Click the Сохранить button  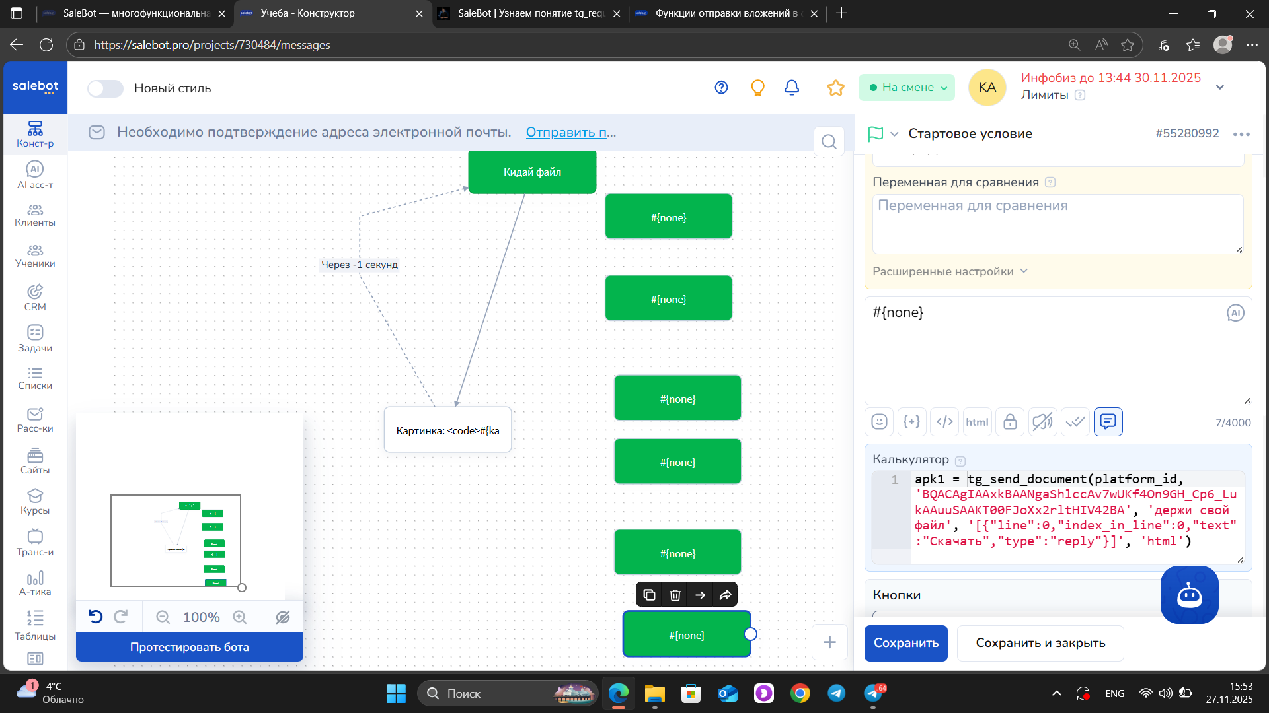[906, 643]
